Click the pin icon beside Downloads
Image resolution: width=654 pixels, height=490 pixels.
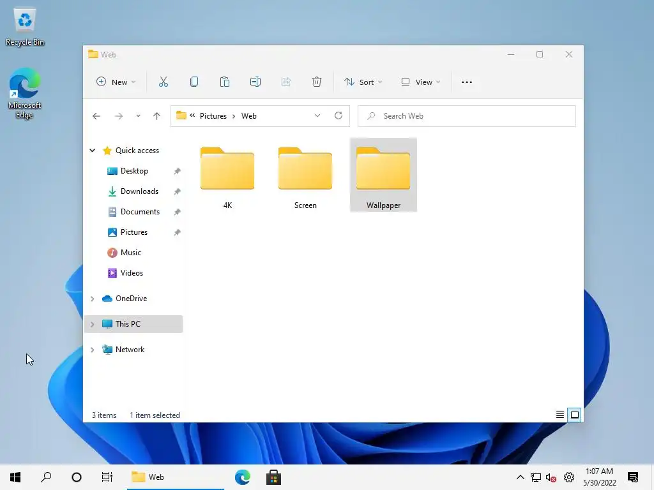point(178,191)
